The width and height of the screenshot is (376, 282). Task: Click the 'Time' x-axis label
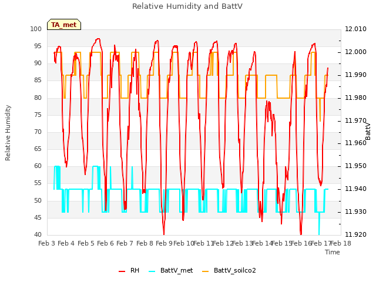tap(333, 252)
